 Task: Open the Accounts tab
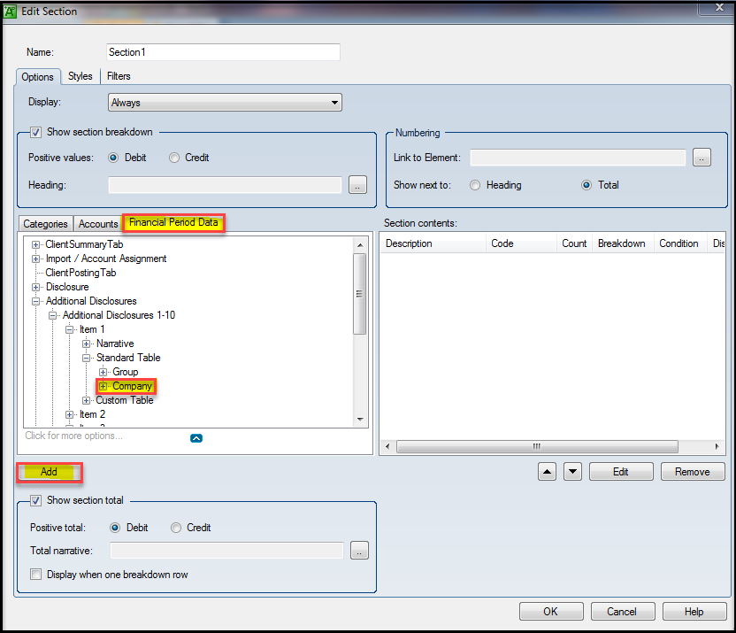tap(98, 224)
